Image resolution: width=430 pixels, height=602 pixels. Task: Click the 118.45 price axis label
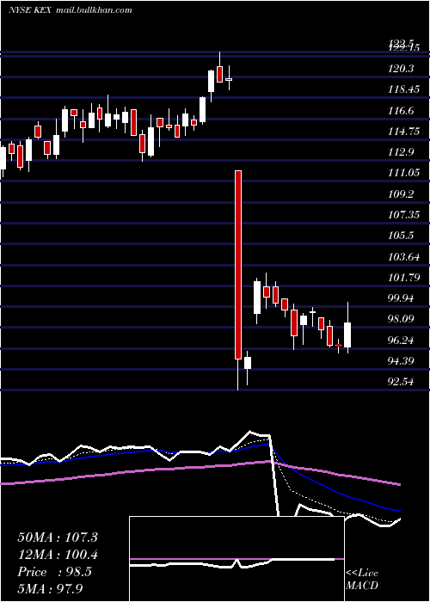coord(404,89)
